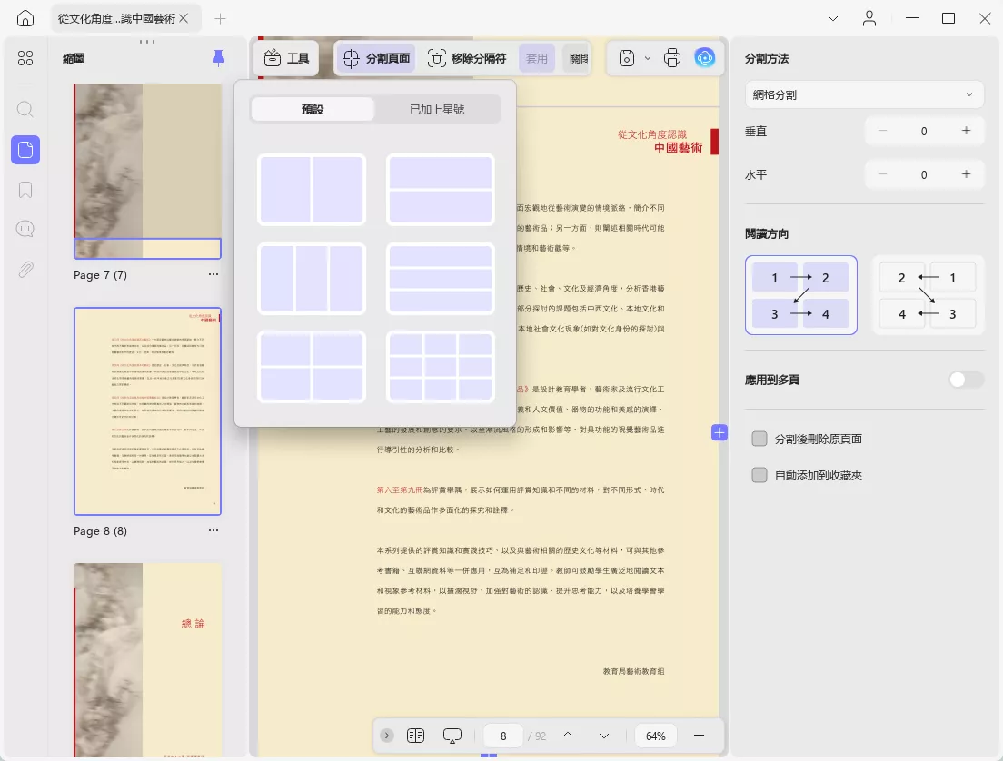The height and width of the screenshot is (761, 1003).
Task: Go to the next page arrow
Action: click(604, 736)
